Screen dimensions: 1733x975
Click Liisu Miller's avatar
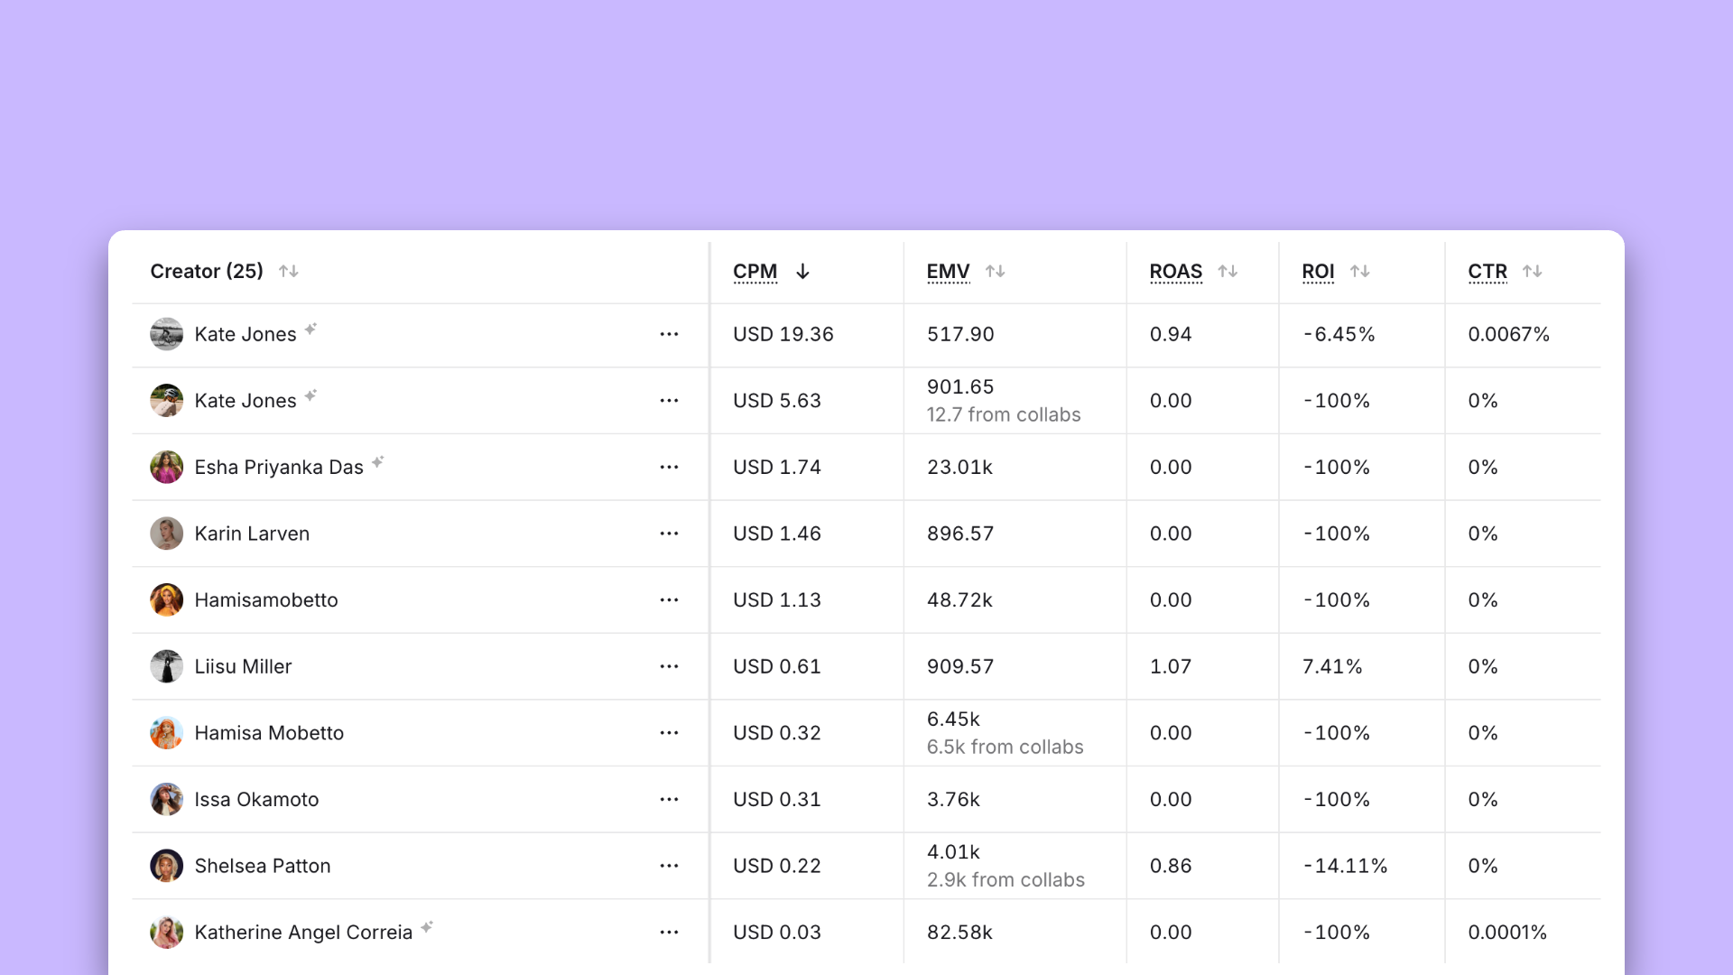pos(166,666)
